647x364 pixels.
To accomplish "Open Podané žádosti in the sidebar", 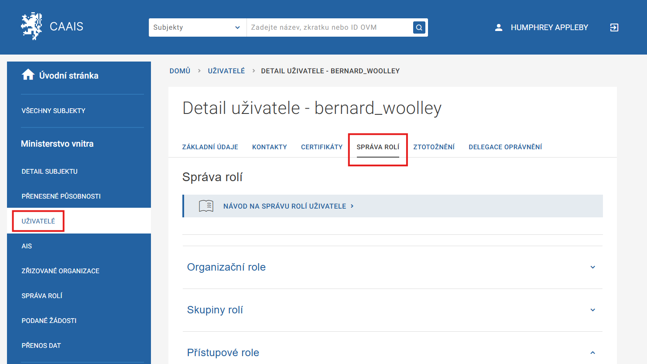I will 49,321.
